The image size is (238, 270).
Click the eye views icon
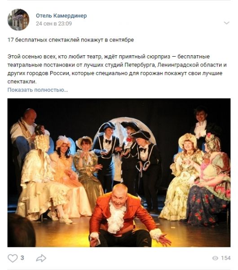pyautogui.click(x=215, y=258)
